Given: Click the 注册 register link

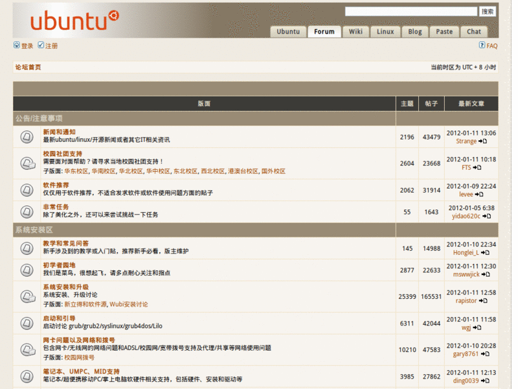Looking at the screenshot, I should click(x=52, y=46).
